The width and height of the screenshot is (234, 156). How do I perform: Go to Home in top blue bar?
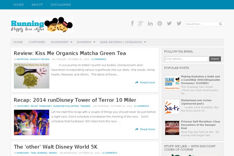click(x=19, y=5)
